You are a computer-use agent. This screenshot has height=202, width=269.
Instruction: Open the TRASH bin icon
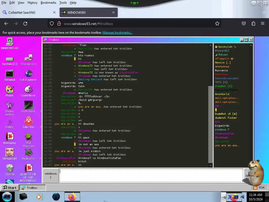[x=10, y=170]
